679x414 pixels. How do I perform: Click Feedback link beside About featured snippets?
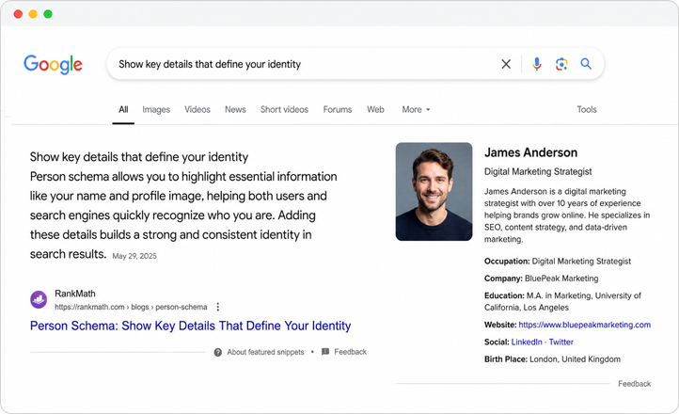click(x=351, y=352)
